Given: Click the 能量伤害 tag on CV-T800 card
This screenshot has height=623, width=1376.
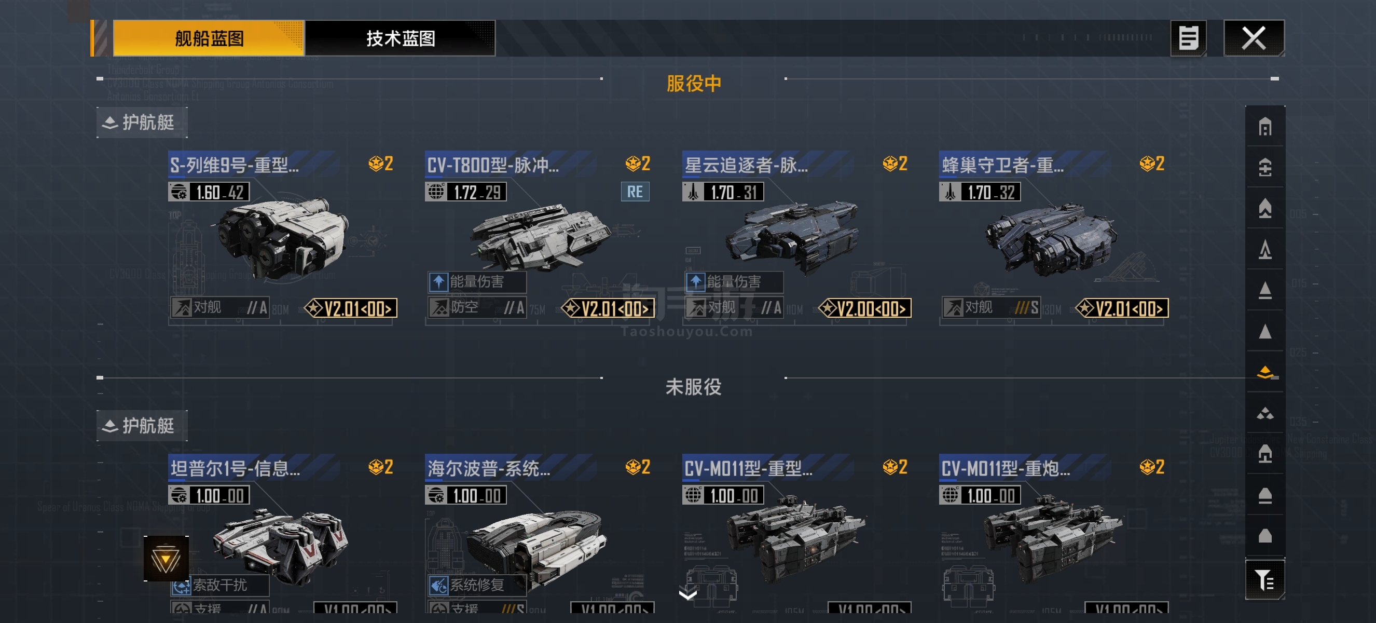Looking at the screenshot, I should click(477, 281).
